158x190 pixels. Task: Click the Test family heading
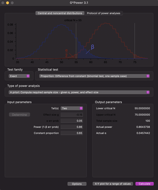[x=15, y=69]
